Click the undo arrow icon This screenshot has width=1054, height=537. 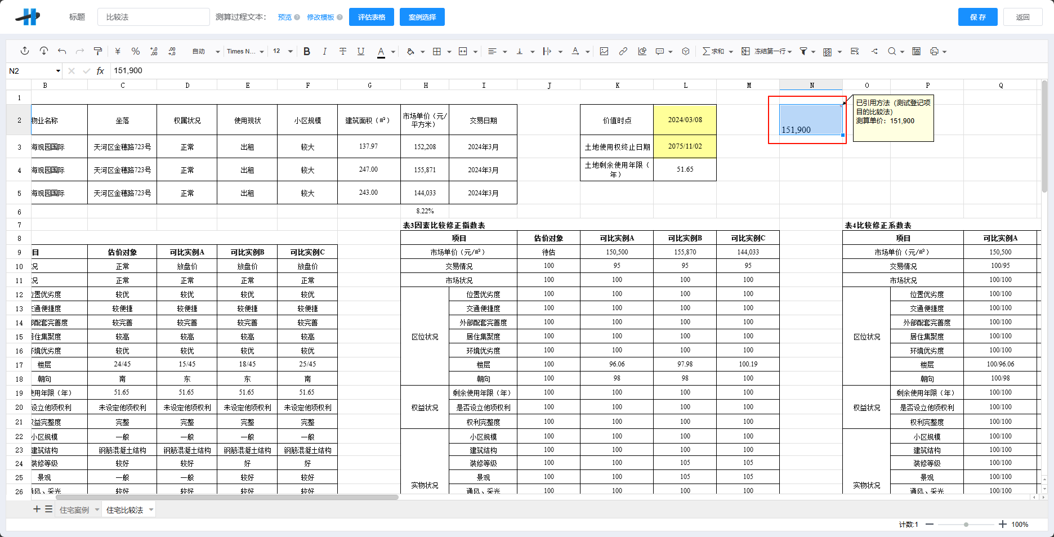62,51
